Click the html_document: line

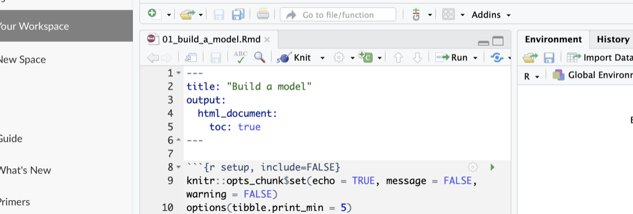click(x=237, y=114)
